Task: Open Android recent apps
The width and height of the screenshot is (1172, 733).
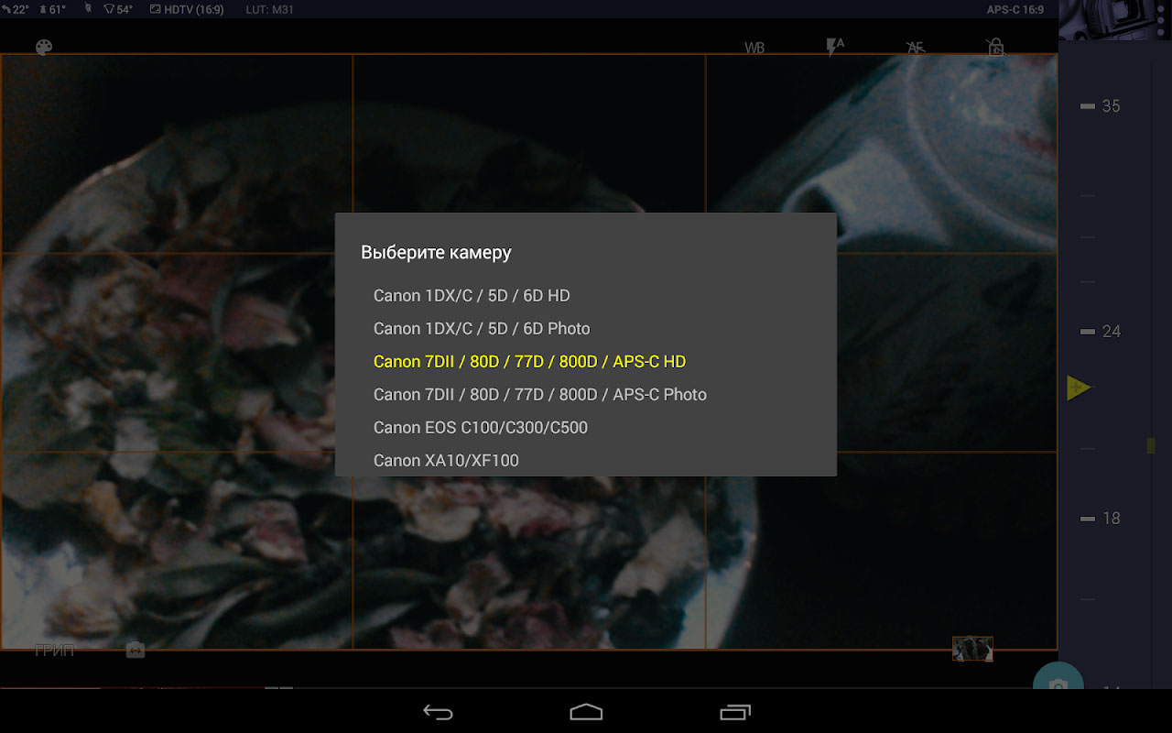Action: pyautogui.click(x=735, y=712)
